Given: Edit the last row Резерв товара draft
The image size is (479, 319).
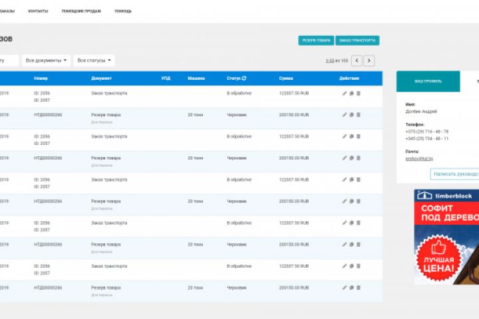Looking at the screenshot, I should 345,288.
